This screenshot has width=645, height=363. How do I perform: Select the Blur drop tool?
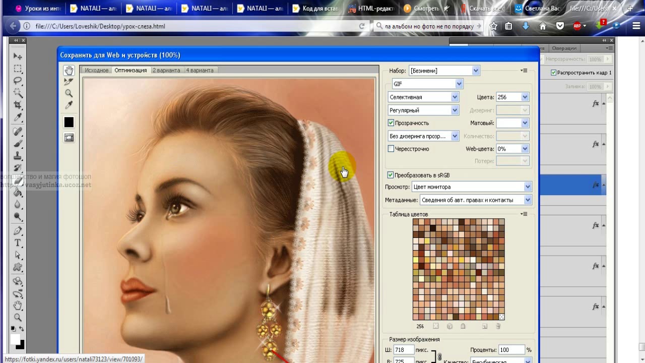18,204
